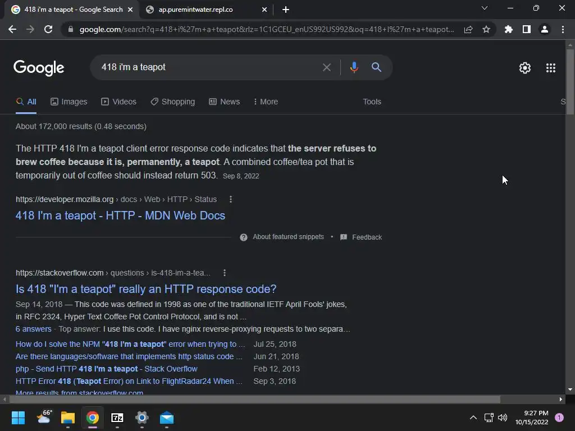Image resolution: width=575 pixels, height=431 pixels.
Task: Open the Is 418 really an HTTP response code link
Action: [146, 289]
